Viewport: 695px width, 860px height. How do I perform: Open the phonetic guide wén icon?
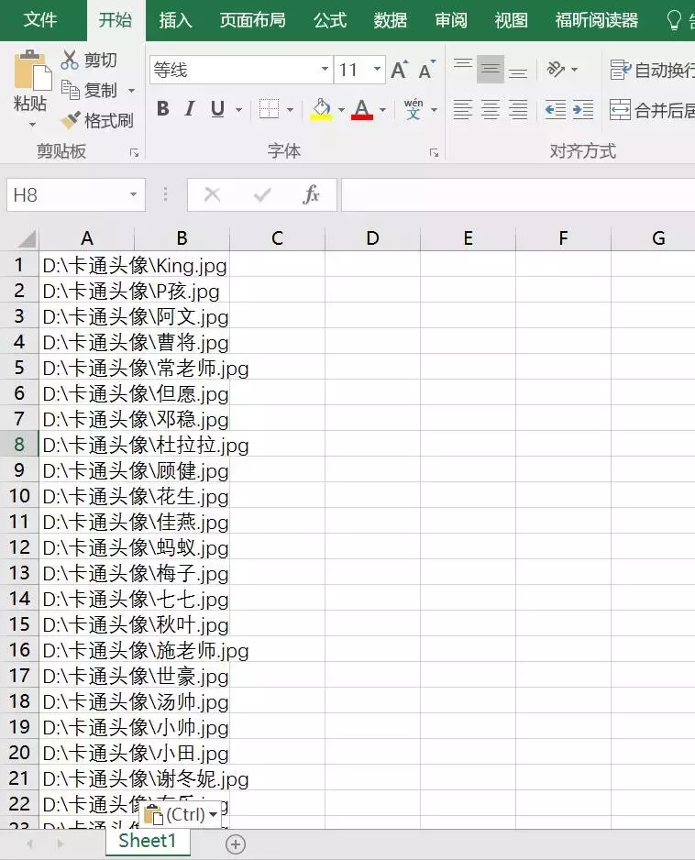coord(414,108)
